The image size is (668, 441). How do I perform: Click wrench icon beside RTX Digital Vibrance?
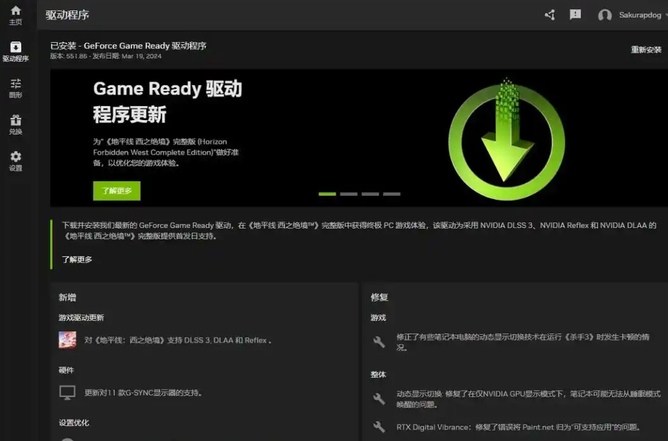379,427
